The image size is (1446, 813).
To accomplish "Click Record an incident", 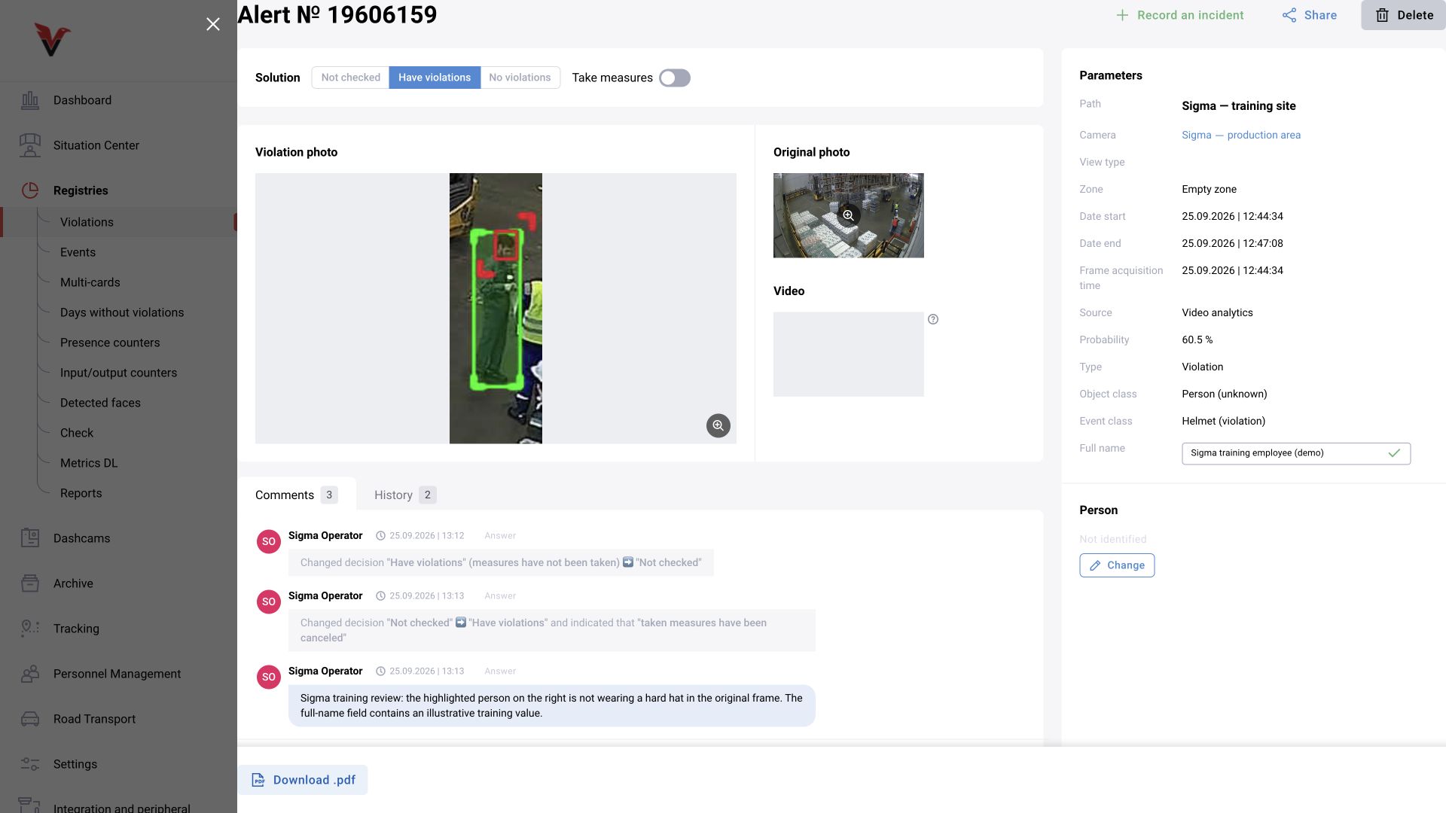I will (1179, 15).
